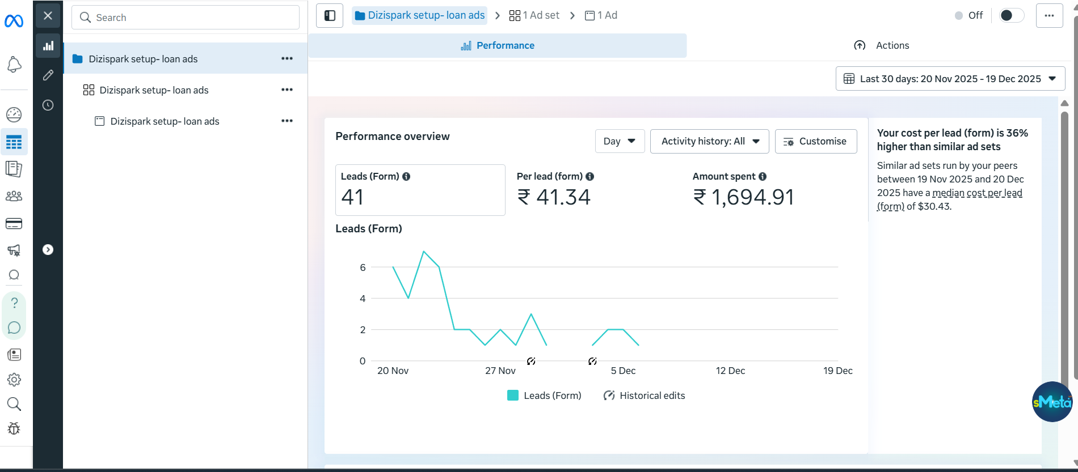
Task: Open the history clock icon
Action: (x=48, y=105)
